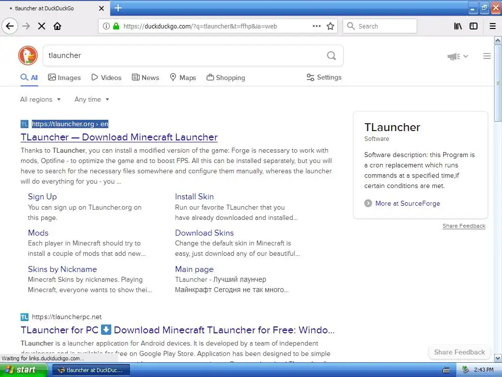502x377 pixels.
Task: Click the TLauncher heading in info box
Action: point(392,127)
